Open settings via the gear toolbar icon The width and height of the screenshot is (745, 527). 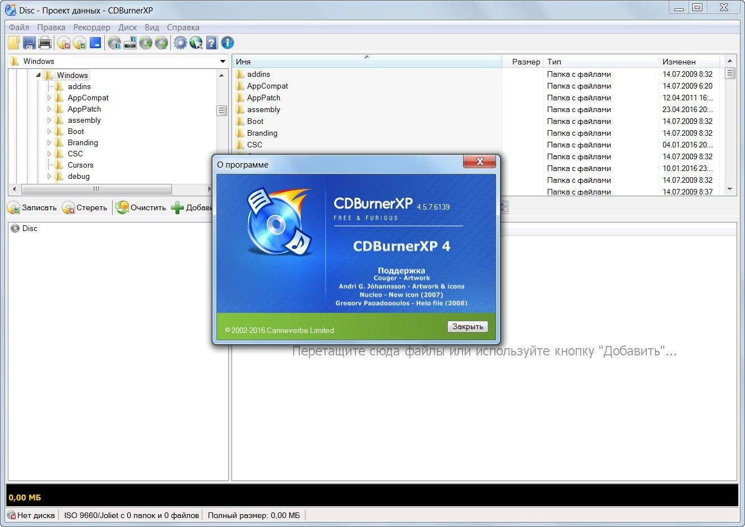(x=180, y=43)
